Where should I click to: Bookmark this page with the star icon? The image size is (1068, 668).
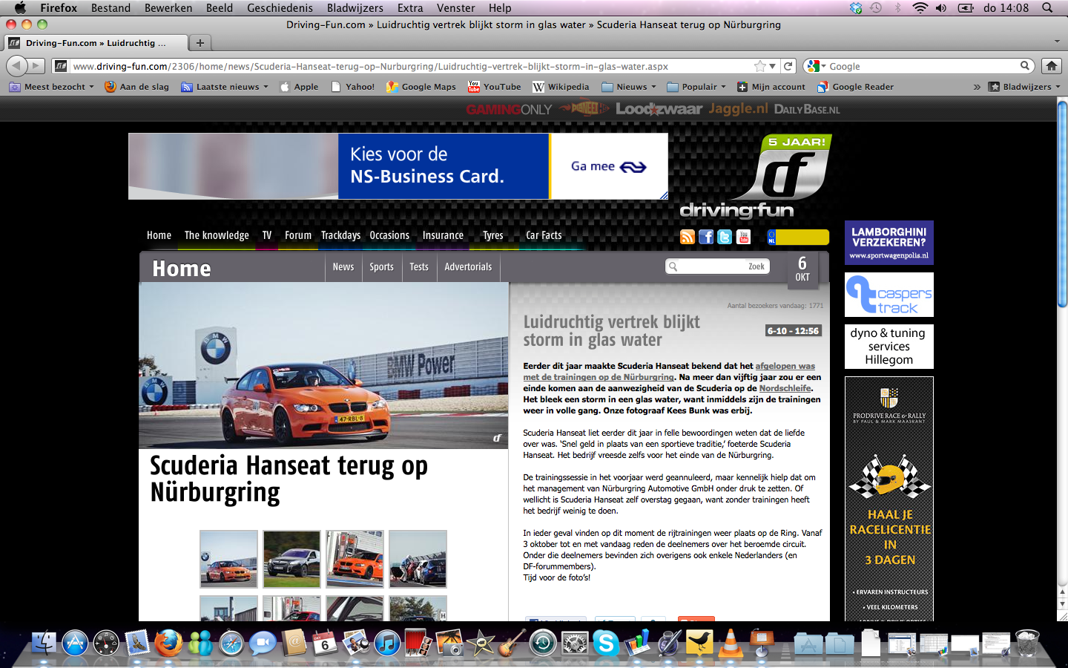(x=760, y=66)
